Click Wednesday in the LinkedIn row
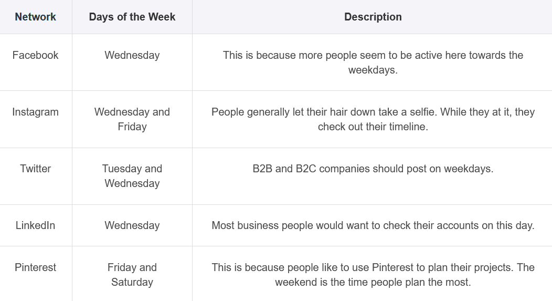This screenshot has height=301, width=552. coord(132,225)
